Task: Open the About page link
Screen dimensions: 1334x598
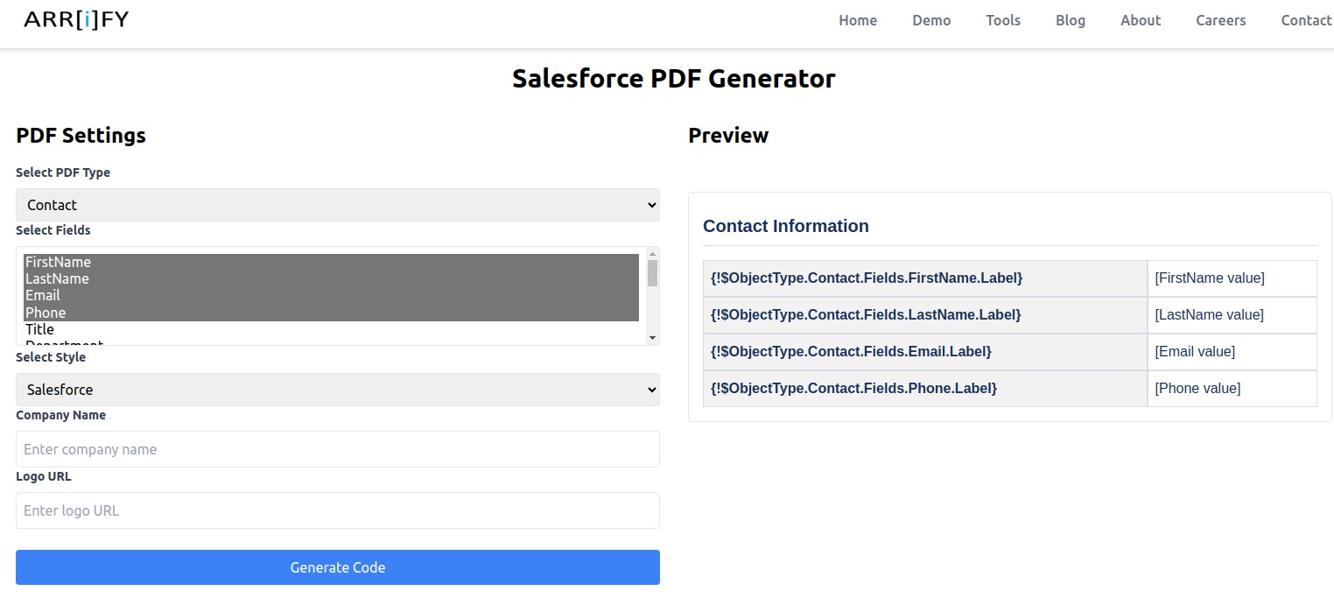Action: (x=1140, y=20)
